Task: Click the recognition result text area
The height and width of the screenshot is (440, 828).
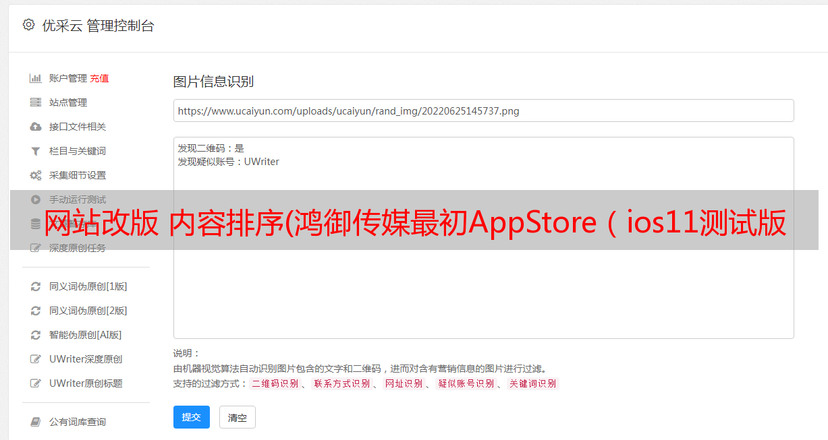Action: click(483, 237)
